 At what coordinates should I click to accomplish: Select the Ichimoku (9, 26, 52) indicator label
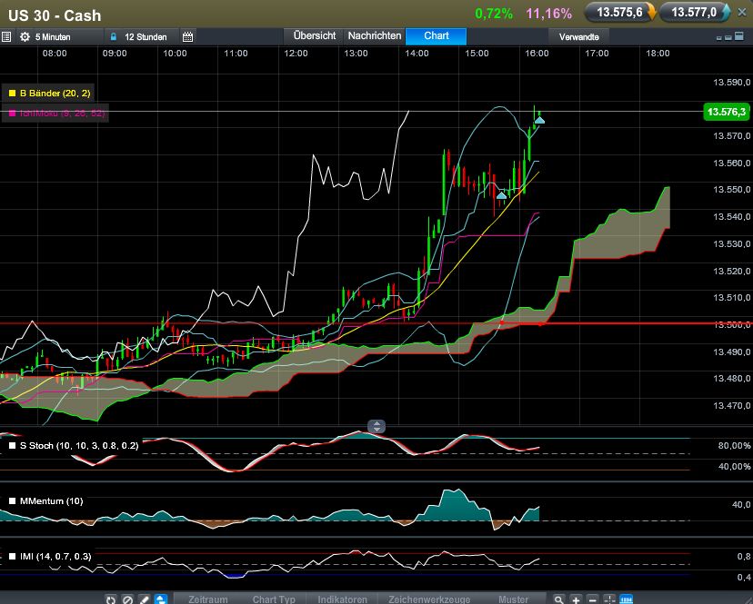point(62,114)
